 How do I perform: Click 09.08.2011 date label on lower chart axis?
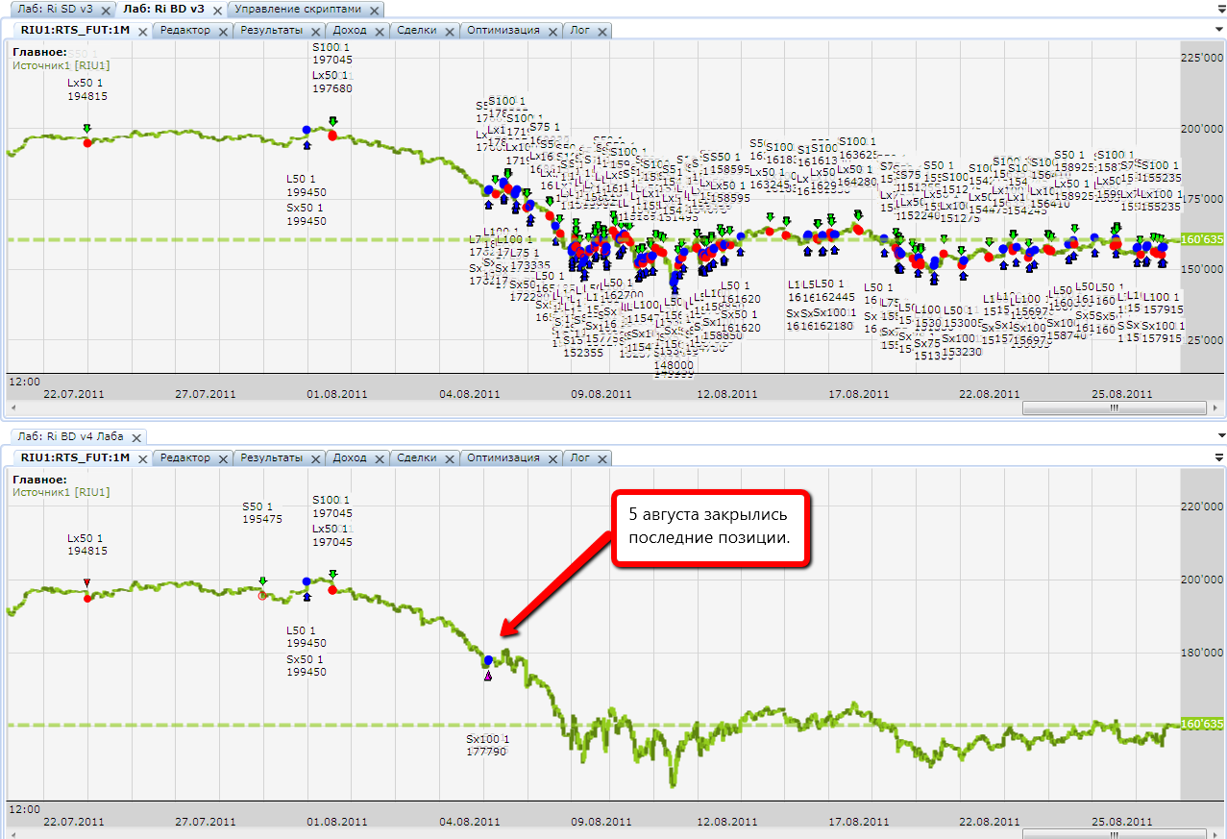click(600, 822)
